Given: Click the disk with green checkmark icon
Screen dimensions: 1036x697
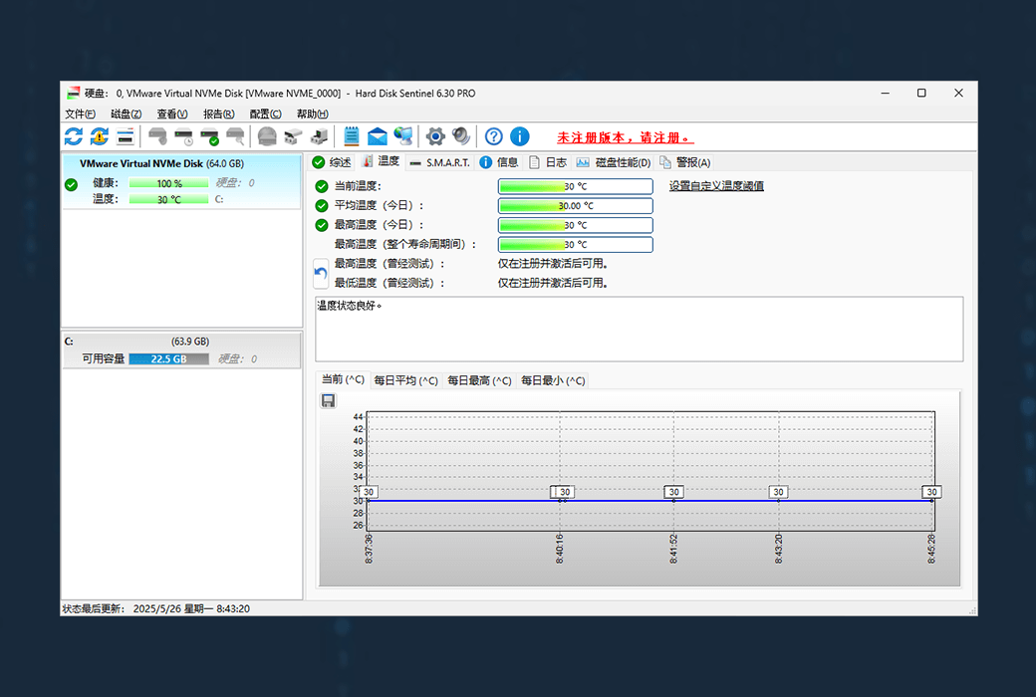Looking at the screenshot, I should pyautogui.click(x=209, y=136).
